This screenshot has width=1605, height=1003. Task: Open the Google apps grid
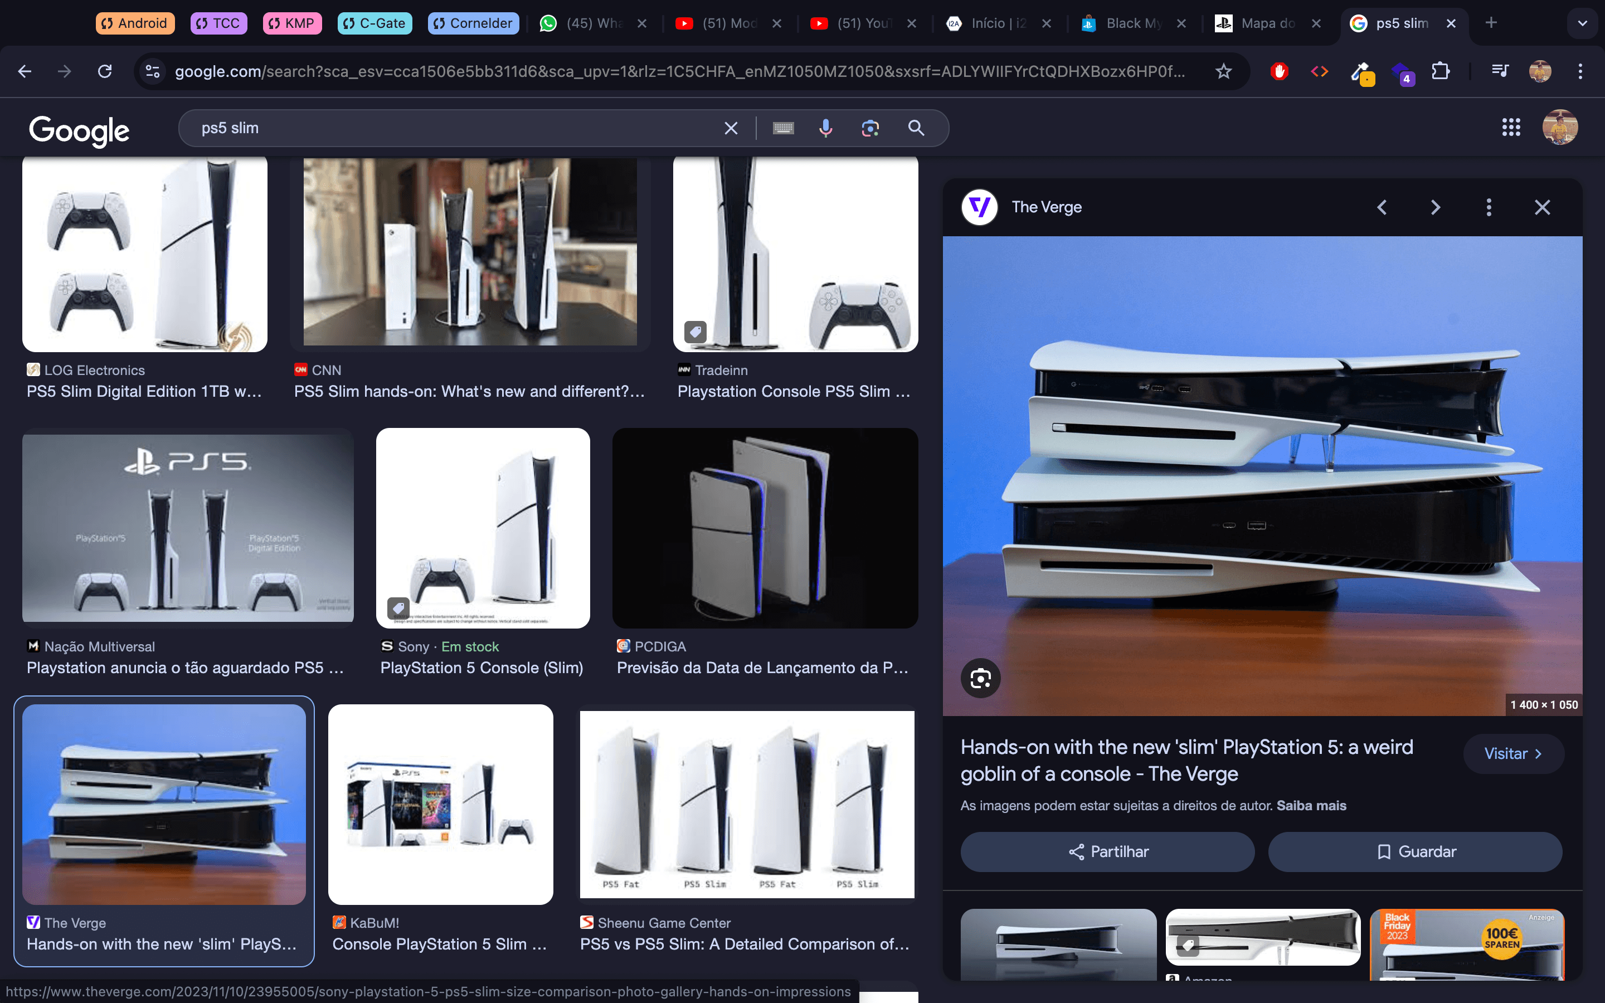point(1511,128)
